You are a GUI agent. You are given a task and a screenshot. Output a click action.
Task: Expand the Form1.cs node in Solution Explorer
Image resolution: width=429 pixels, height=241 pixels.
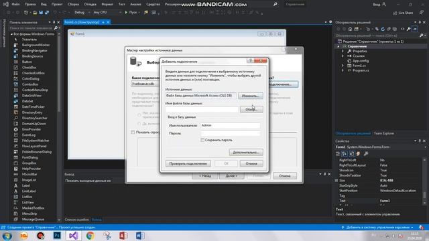343,66
